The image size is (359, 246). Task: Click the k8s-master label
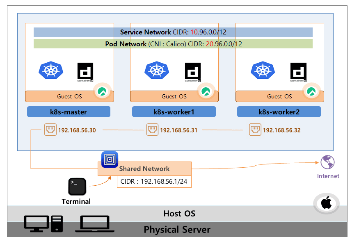69,112
